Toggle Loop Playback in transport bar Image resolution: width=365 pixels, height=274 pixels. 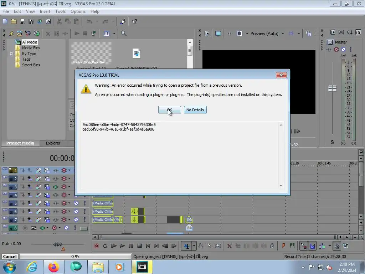point(105,246)
